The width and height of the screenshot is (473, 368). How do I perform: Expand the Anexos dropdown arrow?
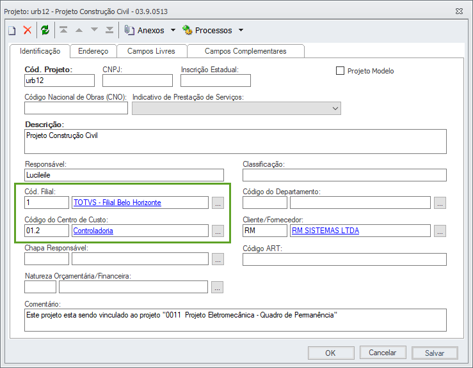(x=173, y=30)
